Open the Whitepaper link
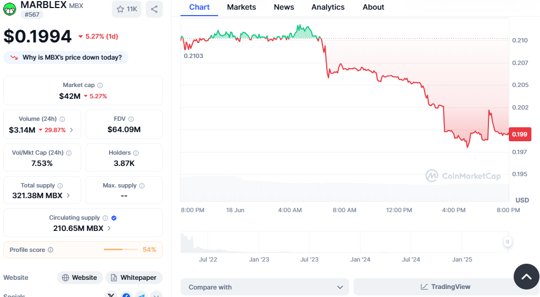This screenshot has width=540, height=297. tap(134, 278)
